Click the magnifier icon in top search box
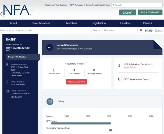This screenshot has width=164, height=134. pos(113,5)
